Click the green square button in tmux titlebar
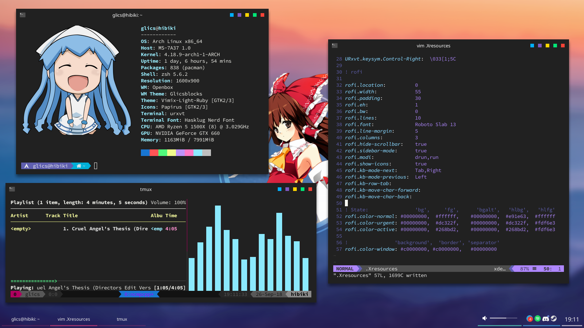 click(x=303, y=189)
